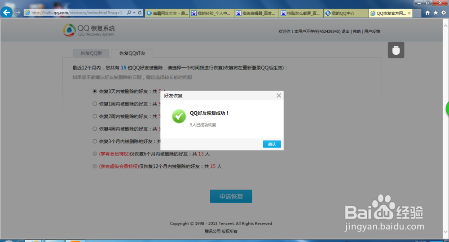Click the 退出 logout link
The height and width of the screenshot is (242, 449).
345,31
